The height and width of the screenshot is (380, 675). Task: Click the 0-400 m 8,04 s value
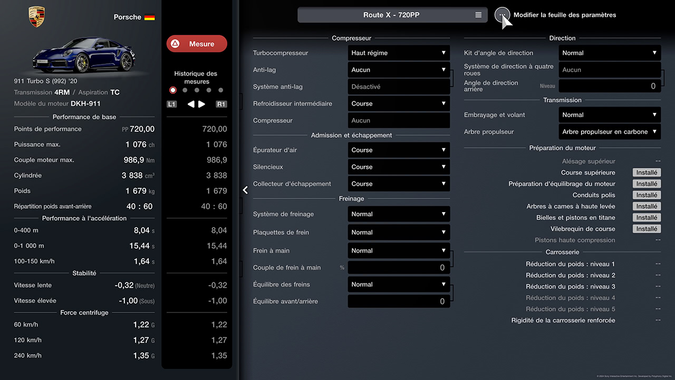tap(144, 230)
